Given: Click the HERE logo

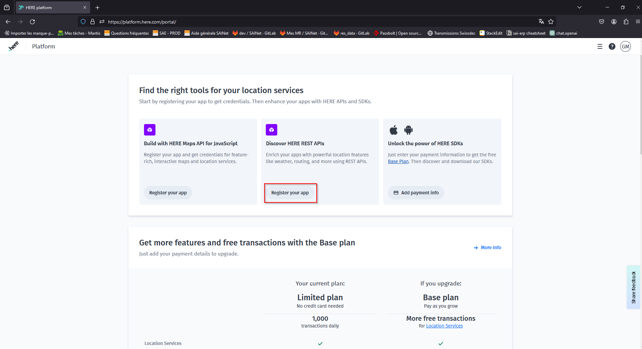Looking at the screenshot, I should coord(13,46).
